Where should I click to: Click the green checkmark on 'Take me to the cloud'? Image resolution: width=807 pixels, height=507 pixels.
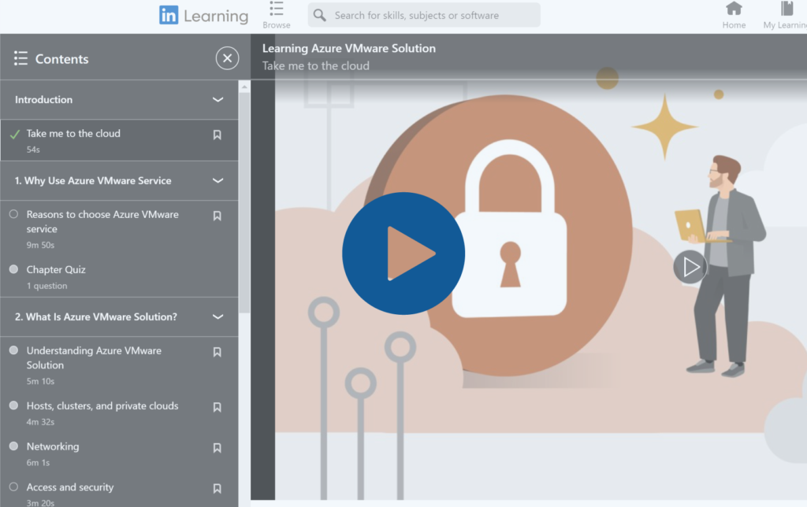pyautogui.click(x=15, y=134)
